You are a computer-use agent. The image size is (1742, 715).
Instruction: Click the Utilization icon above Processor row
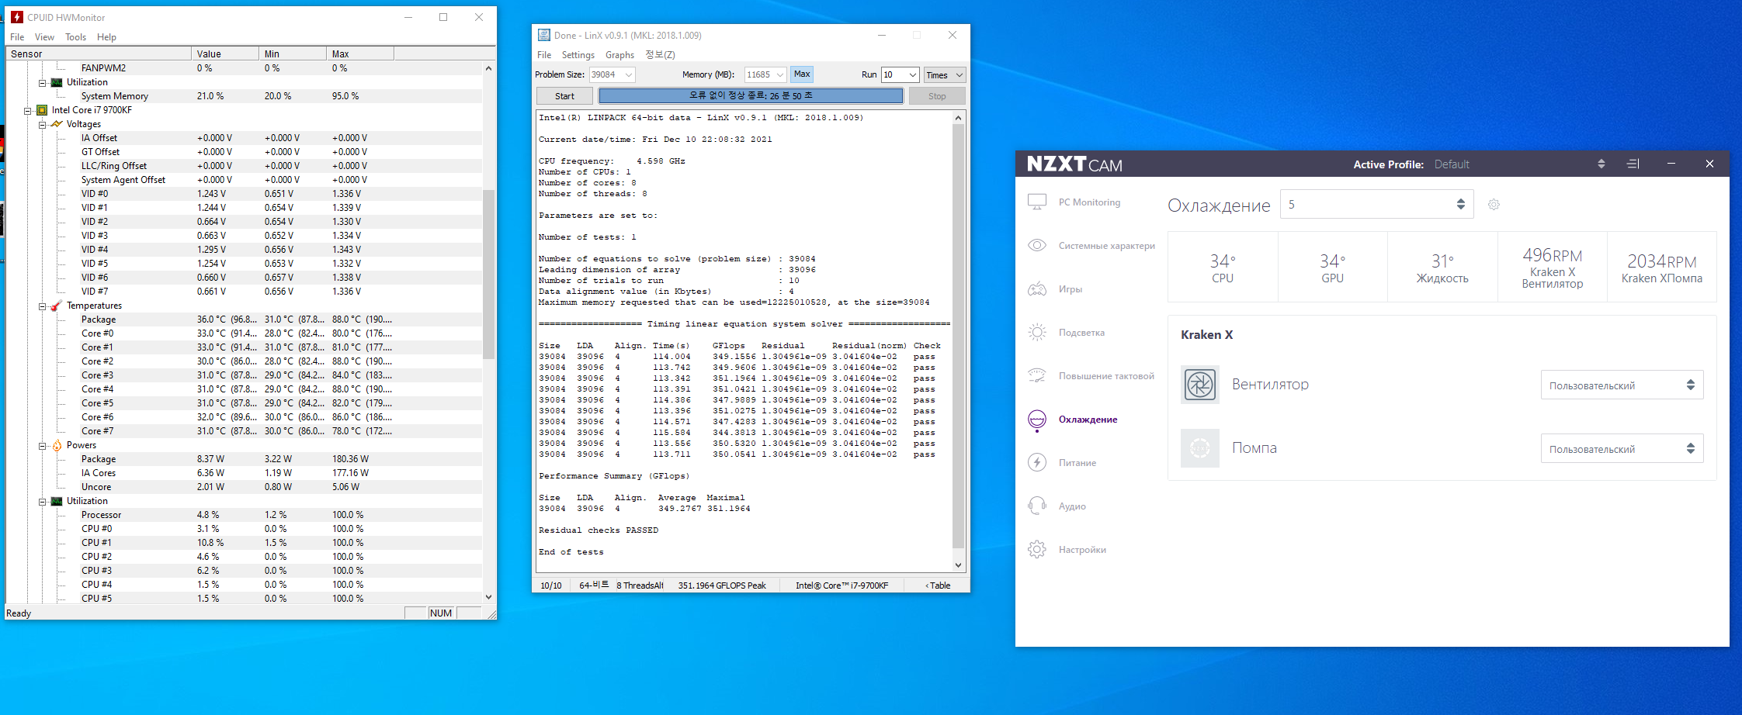coord(57,501)
